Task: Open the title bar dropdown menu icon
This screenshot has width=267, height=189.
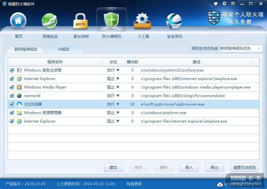Action: point(233,3)
